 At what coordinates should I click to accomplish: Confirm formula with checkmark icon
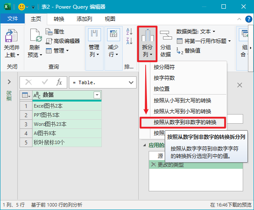click(45, 82)
